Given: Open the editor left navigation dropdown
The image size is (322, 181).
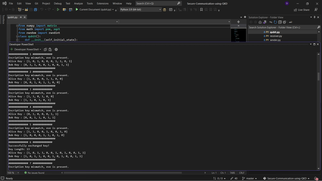Looking at the screenshot, I should [117, 22].
